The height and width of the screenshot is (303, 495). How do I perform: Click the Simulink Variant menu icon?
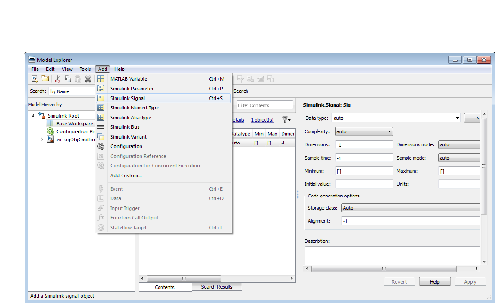tap(101, 137)
